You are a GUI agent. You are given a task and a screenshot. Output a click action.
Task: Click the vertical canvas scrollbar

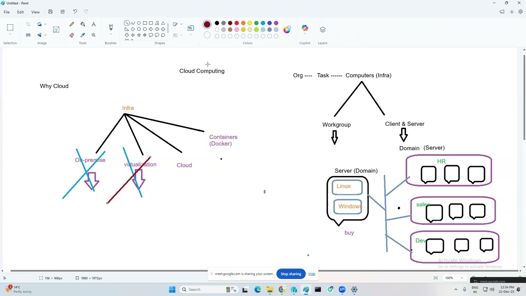[524, 97]
